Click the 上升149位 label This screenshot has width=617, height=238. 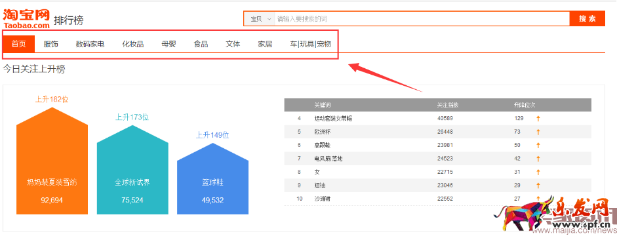point(212,135)
